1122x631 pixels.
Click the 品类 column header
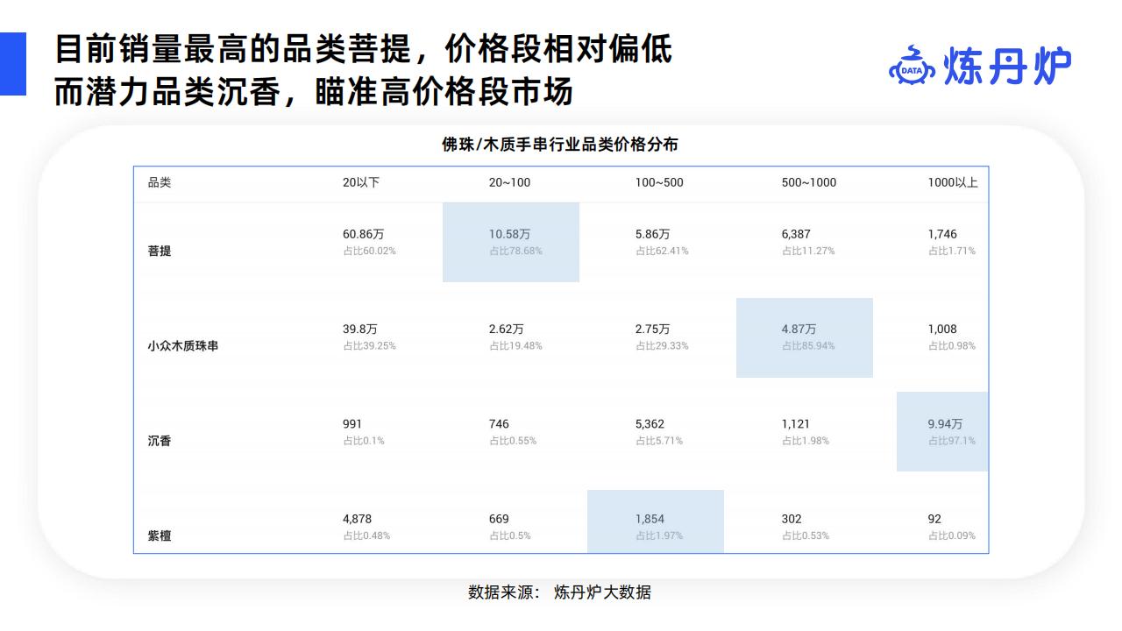160,182
